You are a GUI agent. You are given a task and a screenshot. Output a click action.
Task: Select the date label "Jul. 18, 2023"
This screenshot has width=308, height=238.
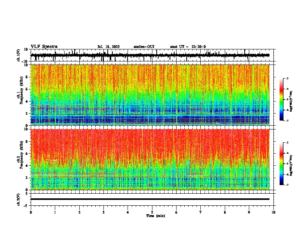(x=108, y=47)
